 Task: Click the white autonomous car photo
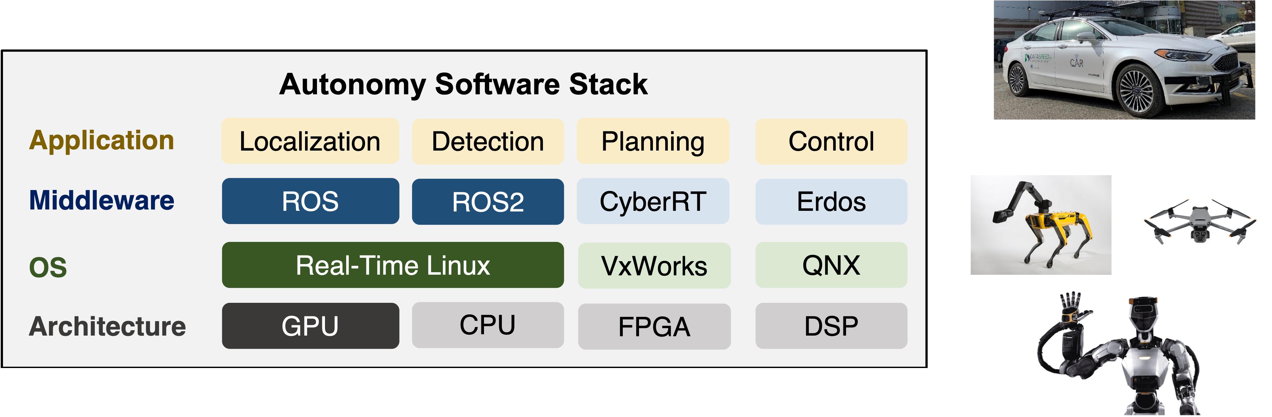tap(1124, 60)
